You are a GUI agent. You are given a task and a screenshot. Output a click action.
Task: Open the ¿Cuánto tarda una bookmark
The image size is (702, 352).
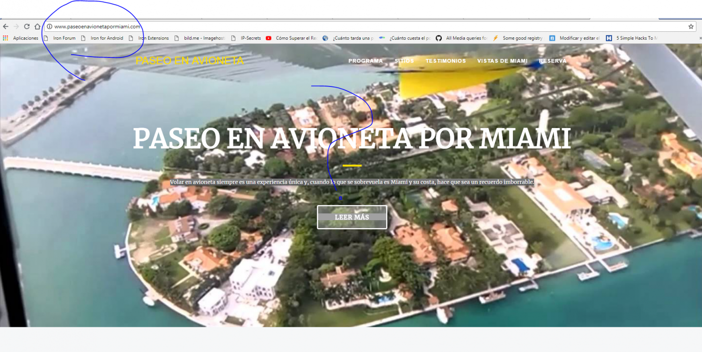348,38
